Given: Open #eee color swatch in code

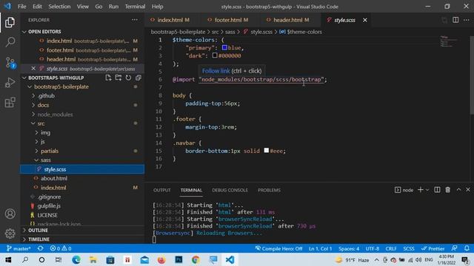Looking at the screenshot, I should (x=267, y=150).
